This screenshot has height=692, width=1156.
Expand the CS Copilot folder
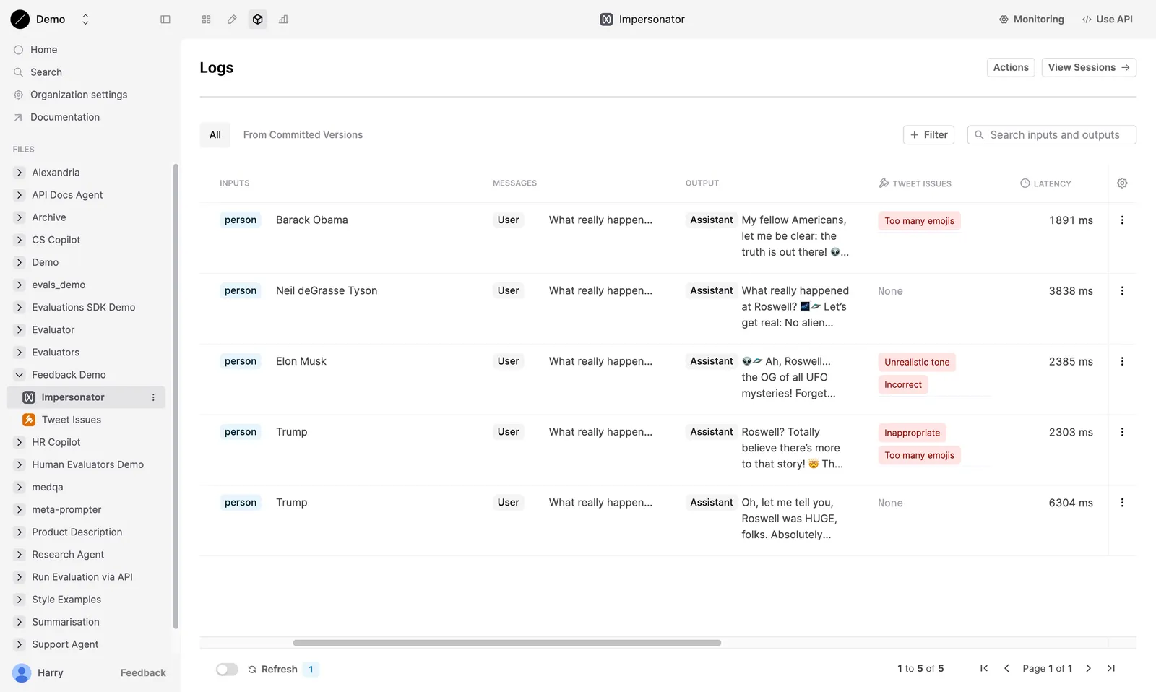click(20, 240)
